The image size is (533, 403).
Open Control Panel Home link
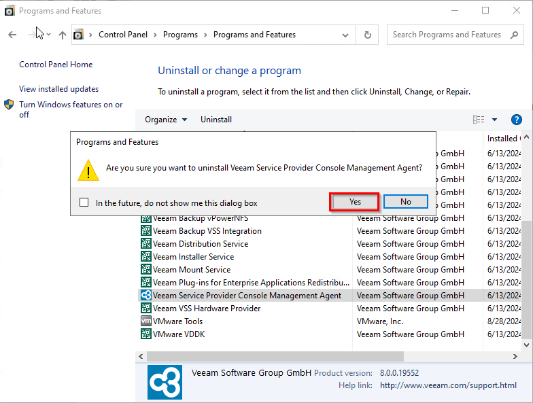point(56,65)
